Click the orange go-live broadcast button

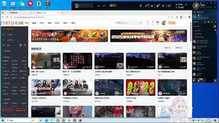(172, 23)
